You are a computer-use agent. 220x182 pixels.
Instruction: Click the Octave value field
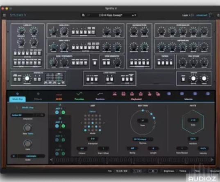tap(82, 148)
